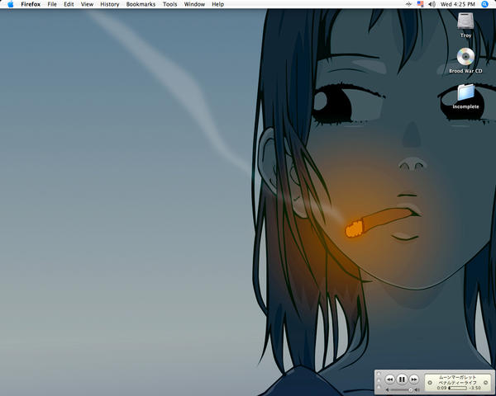Image resolution: width=496 pixels, height=396 pixels.
Task: Select the Brood War CD disc icon
Action: [x=465, y=57]
